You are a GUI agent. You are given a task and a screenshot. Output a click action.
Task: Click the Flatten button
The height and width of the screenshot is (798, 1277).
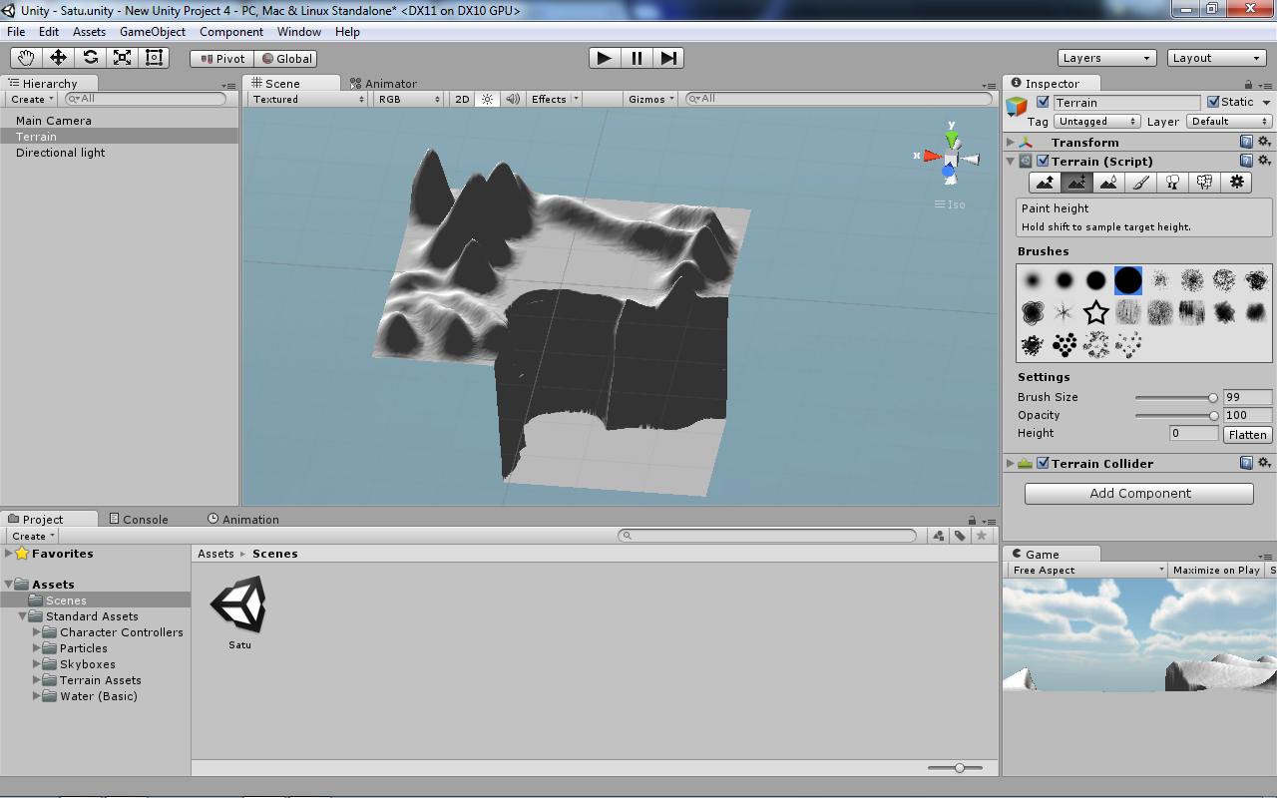pyautogui.click(x=1247, y=434)
